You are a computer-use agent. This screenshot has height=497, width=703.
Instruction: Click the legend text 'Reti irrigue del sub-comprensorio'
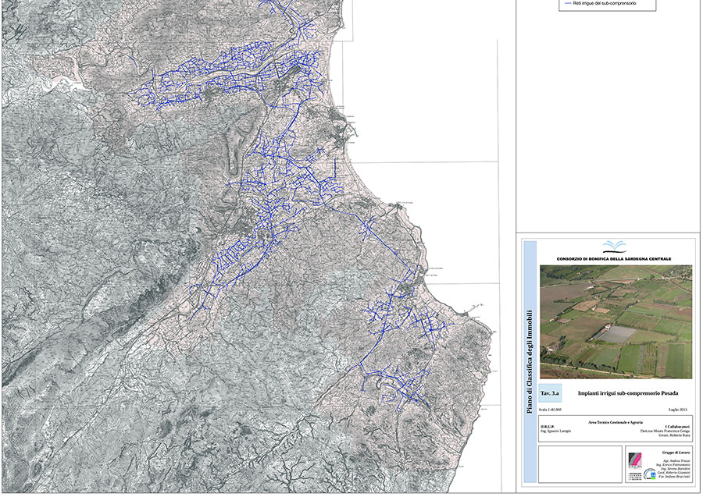click(605, 4)
